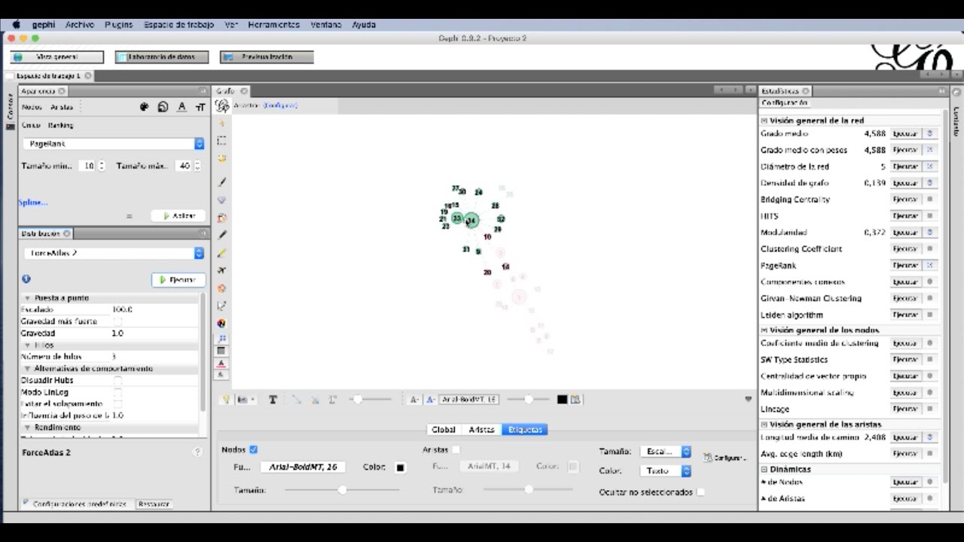Click the help question mark icon
The image size is (964, 542).
pos(197,452)
